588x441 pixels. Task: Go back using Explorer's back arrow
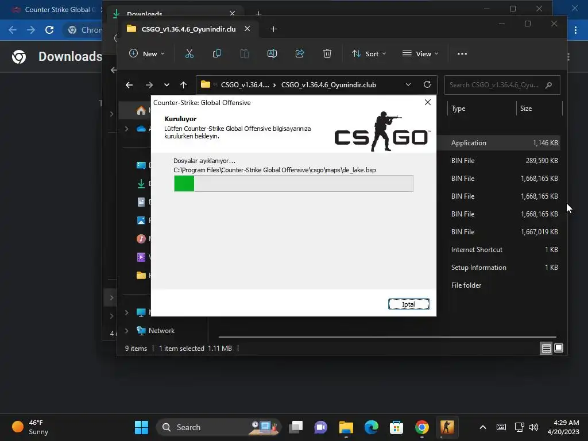129,85
